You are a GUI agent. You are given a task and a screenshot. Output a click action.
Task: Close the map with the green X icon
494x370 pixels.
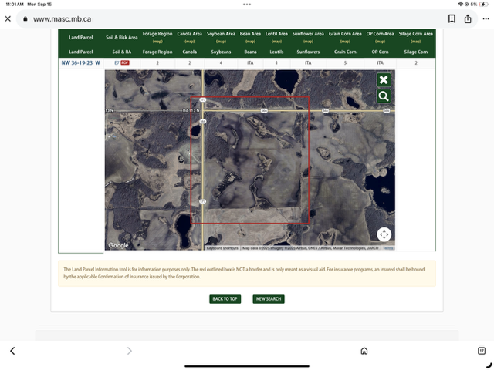coord(384,80)
